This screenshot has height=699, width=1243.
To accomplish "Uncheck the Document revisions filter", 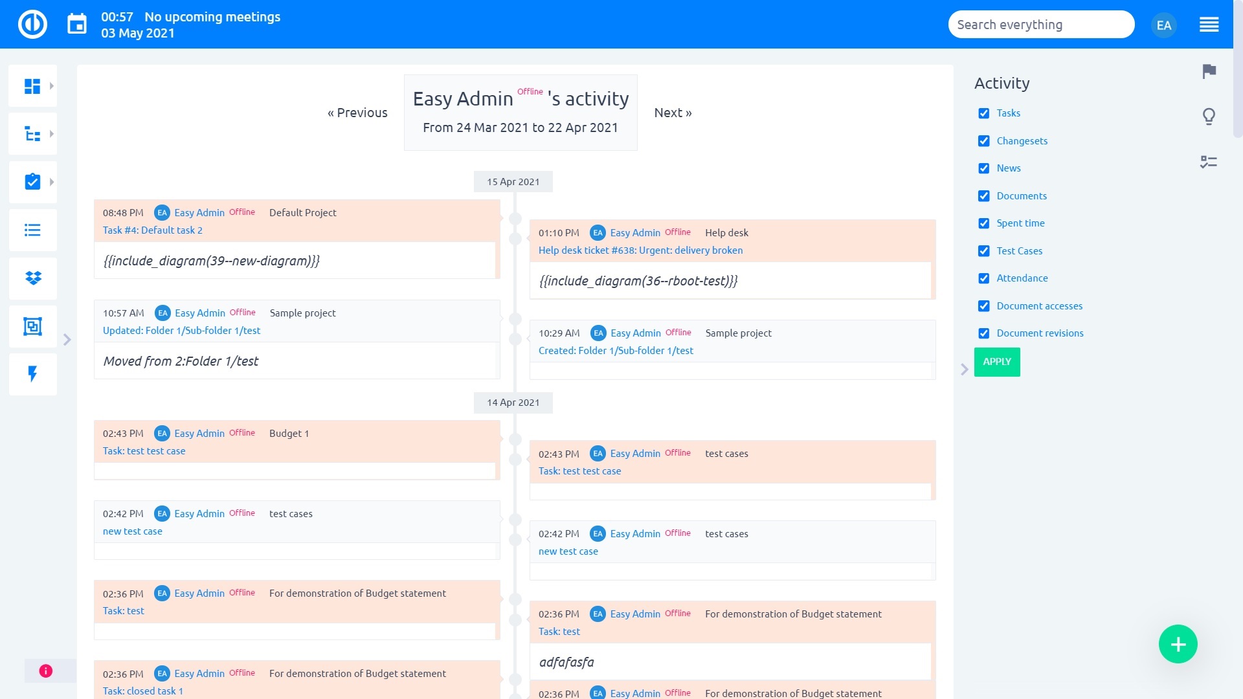I will coord(984,333).
